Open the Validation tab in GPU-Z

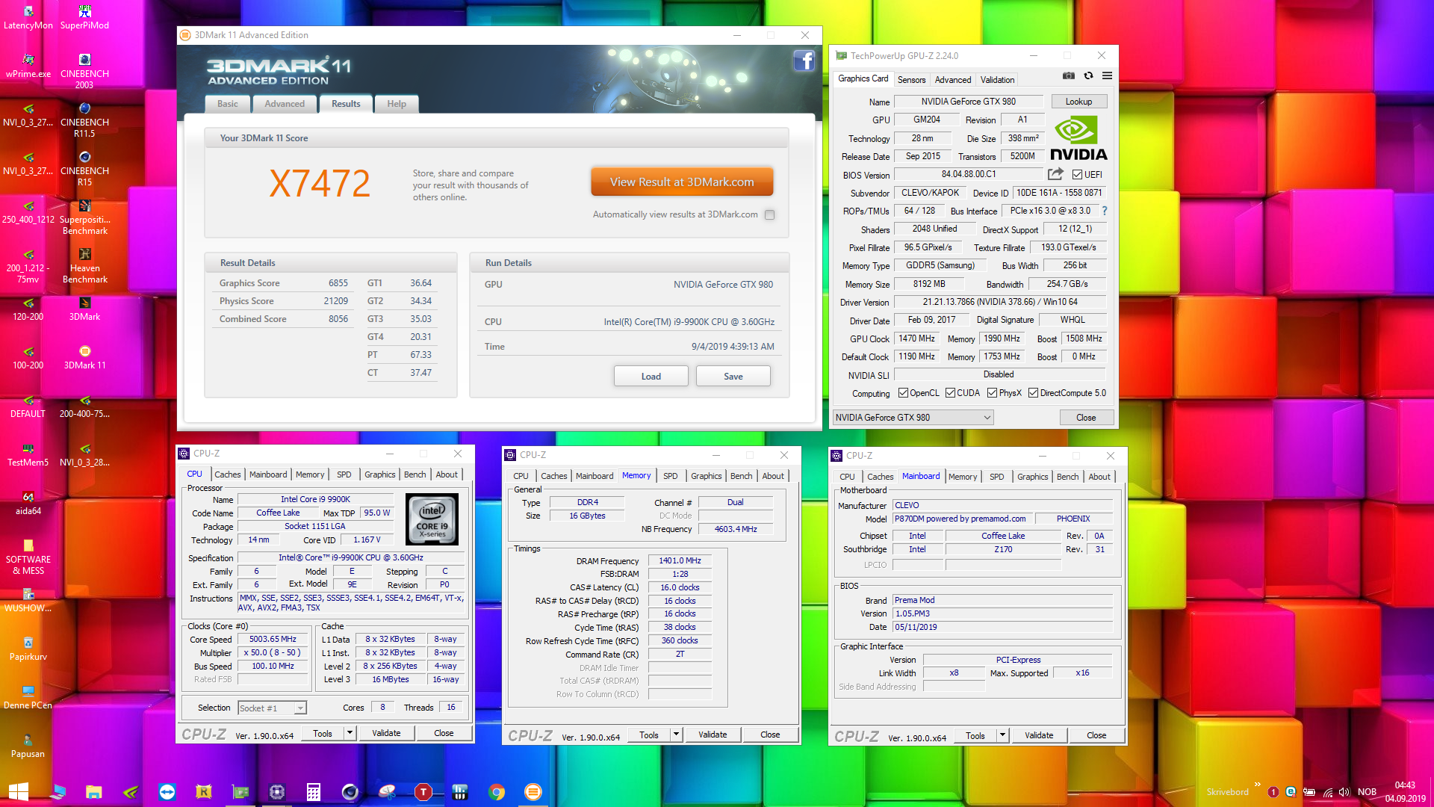coord(997,80)
